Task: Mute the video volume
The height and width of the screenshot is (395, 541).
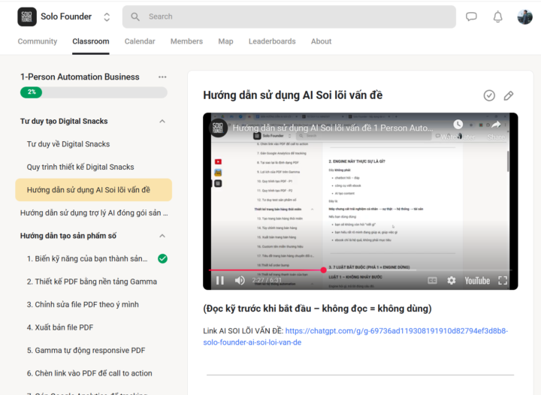Action: tap(240, 280)
